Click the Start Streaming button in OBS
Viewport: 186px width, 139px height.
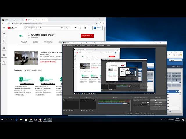(x=158, y=100)
